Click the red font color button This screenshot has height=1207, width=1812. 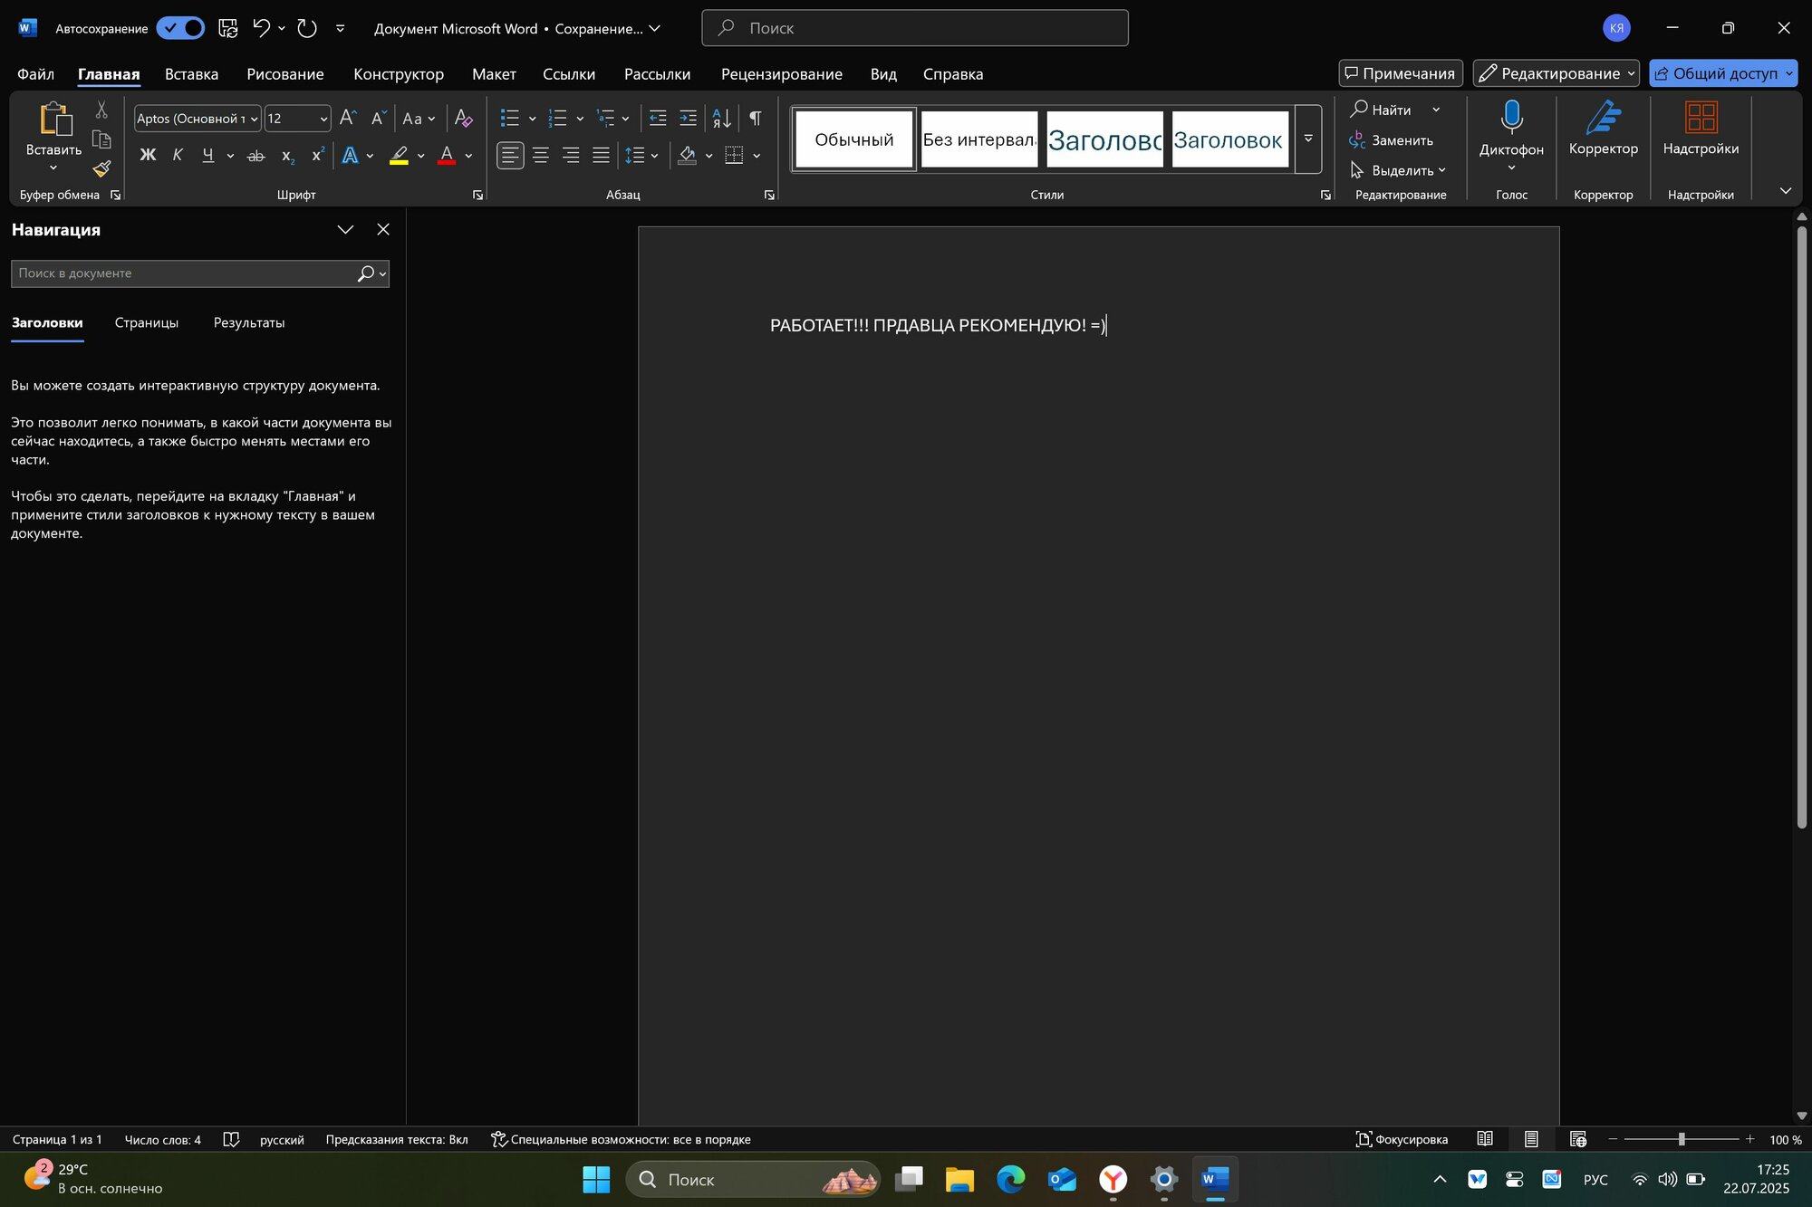(447, 156)
